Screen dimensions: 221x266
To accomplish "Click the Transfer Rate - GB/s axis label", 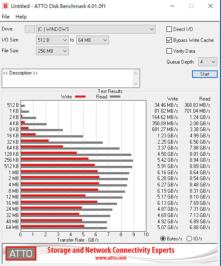I will (x=78, y=240).
